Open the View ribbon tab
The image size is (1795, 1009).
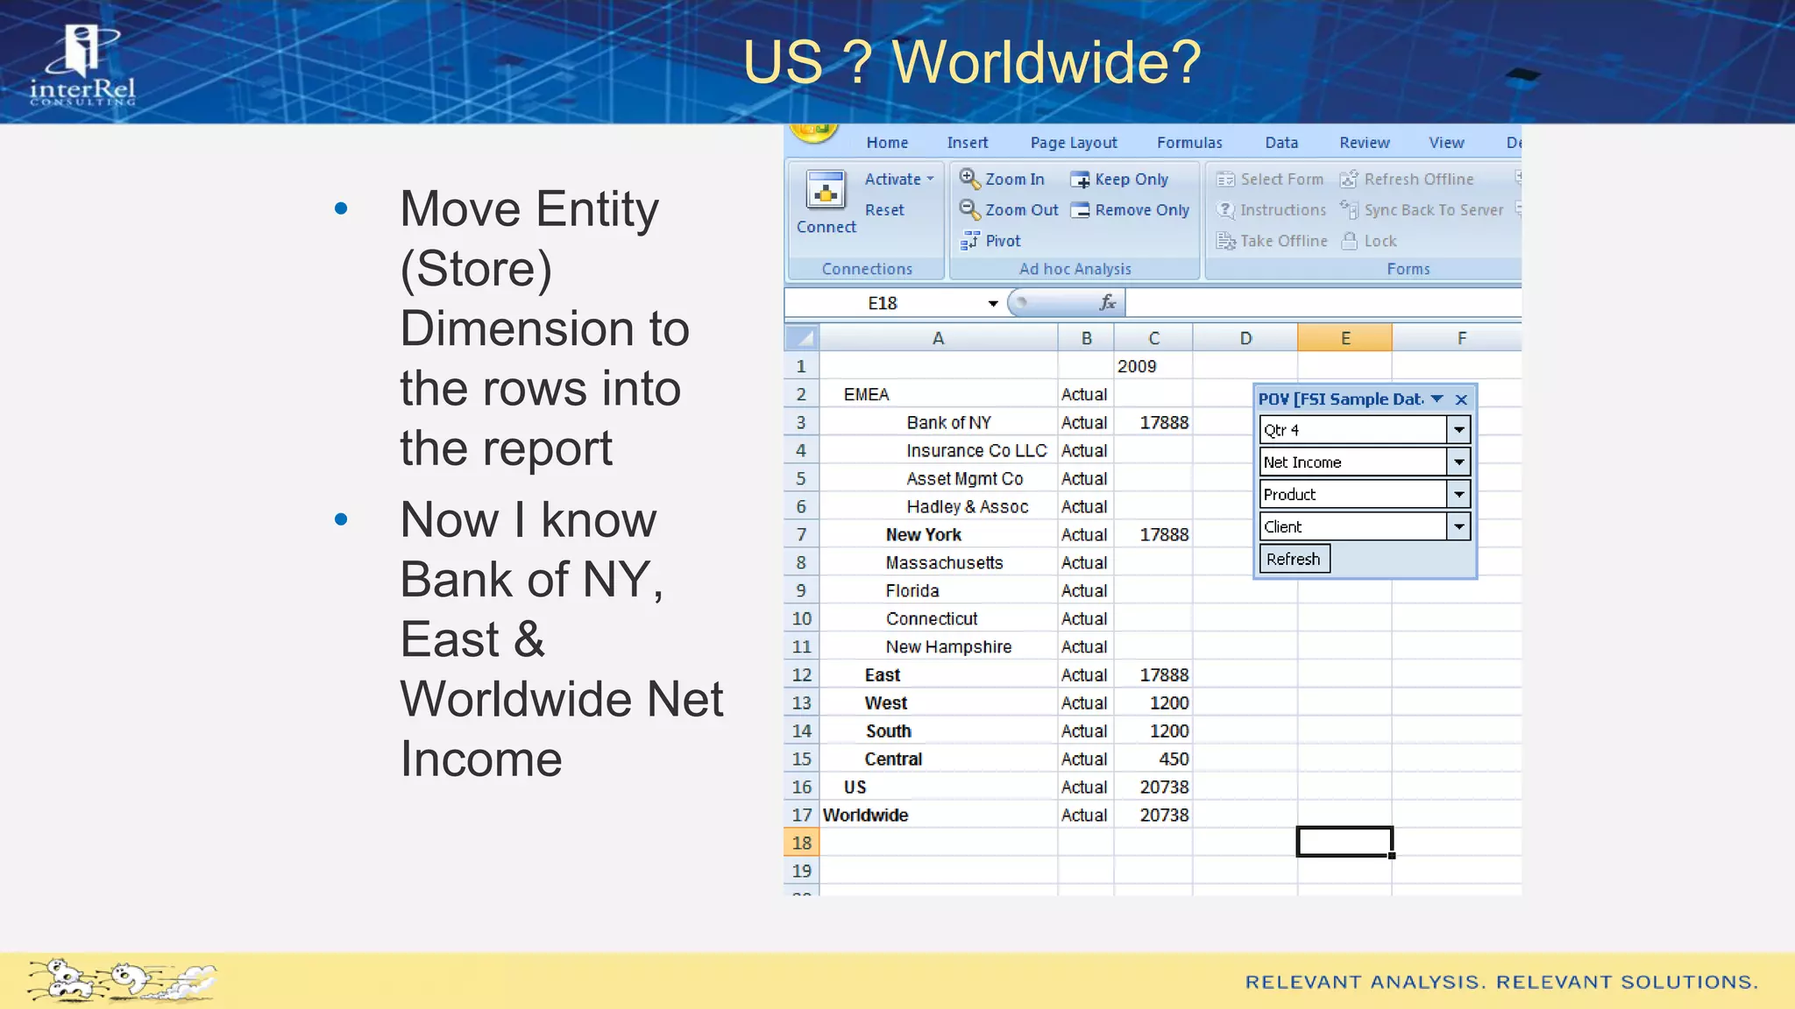coord(1446,143)
